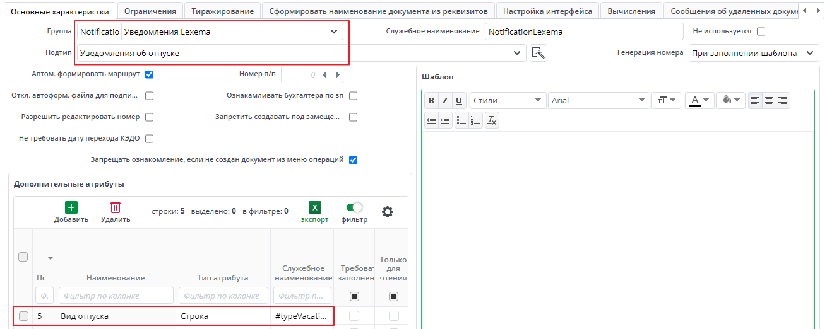Image resolution: width=827 pixels, height=329 pixels.
Task: Toggle Ознакамливать бухгалтера по зп checkbox
Action: pyautogui.click(x=354, y=96)
